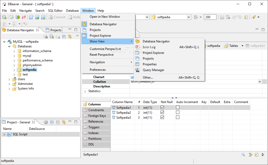Choose Error Log in Show View submenu
The width and height of the screenshot is (268, 165).
(169, 47)
